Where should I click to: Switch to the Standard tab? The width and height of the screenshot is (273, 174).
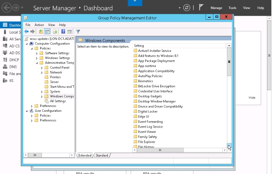tap(102, 155)
